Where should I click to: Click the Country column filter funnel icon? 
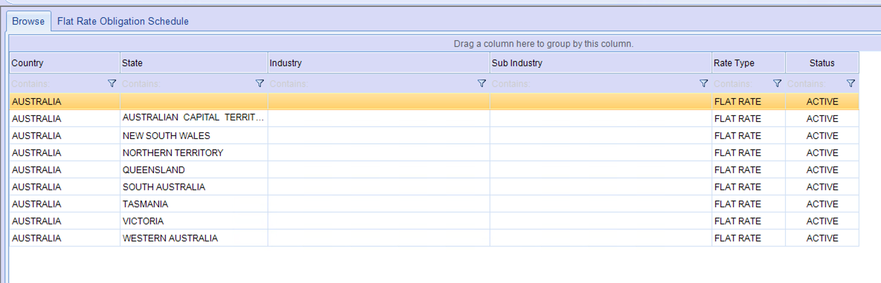(112, 84)
